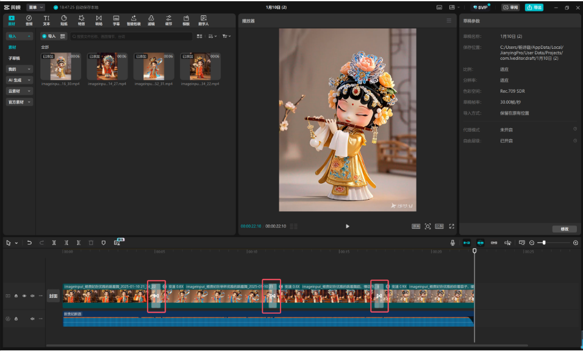
Task: Click the delete-left trim tool
Action: [x=66, y=243]
